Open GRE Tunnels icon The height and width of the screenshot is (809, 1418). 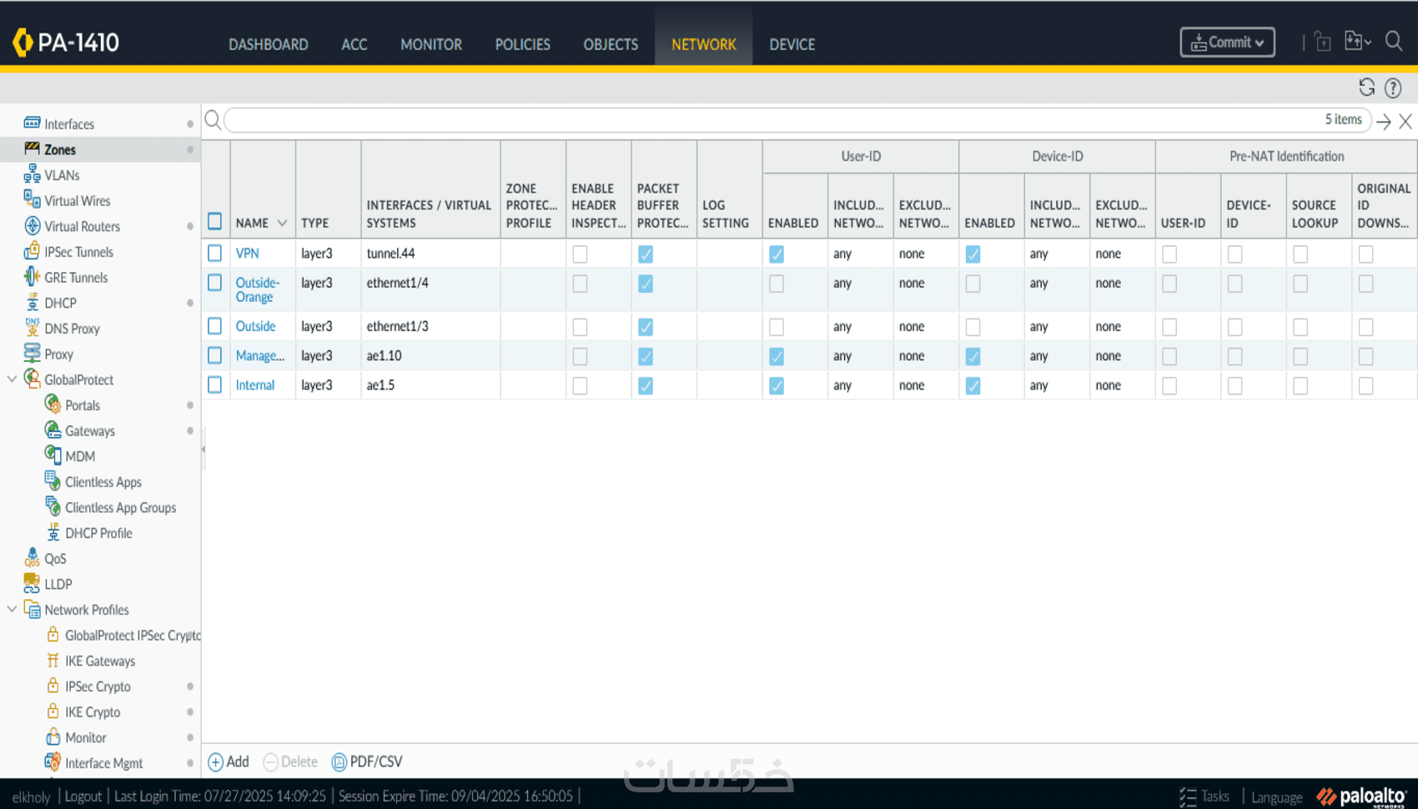coord(32,277)
